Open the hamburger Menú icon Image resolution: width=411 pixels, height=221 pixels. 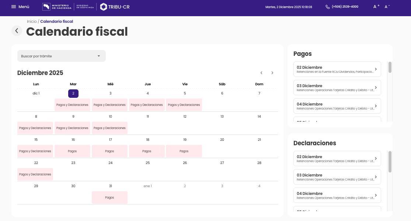pos(14,7)
